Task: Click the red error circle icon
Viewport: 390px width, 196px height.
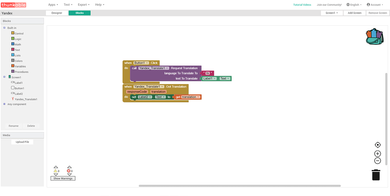Action: click(69, 171)
